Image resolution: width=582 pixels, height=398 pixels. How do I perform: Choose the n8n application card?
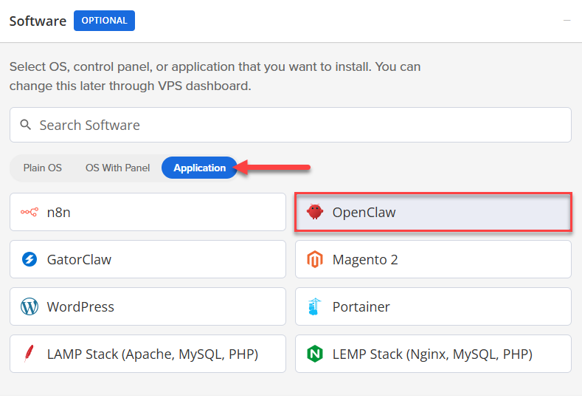(148, 212)
